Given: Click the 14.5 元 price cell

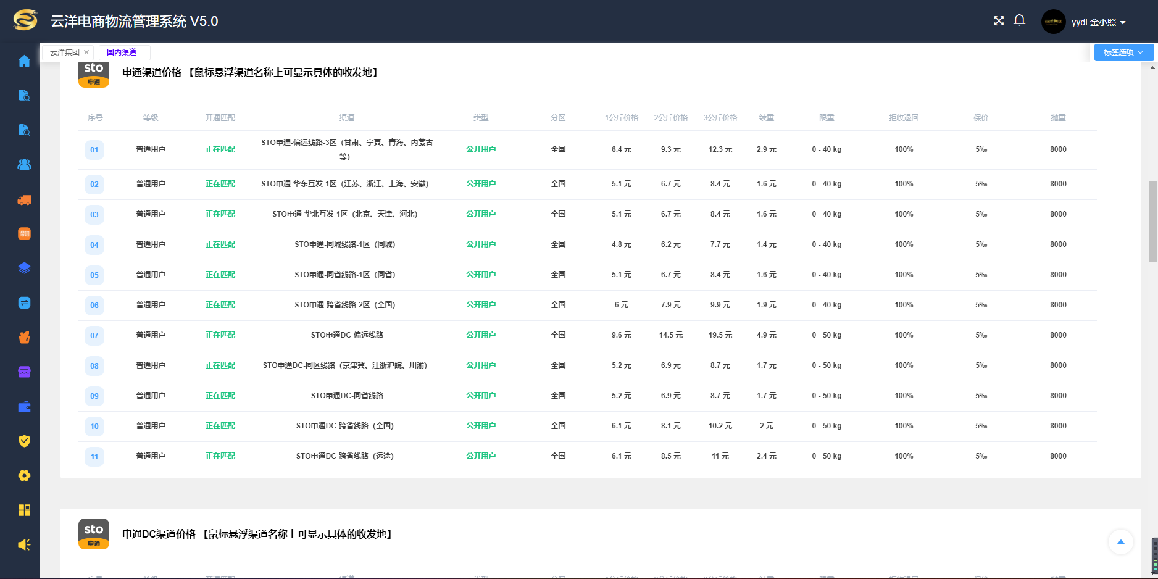Looking at the screenshot, I should point(671,335).
